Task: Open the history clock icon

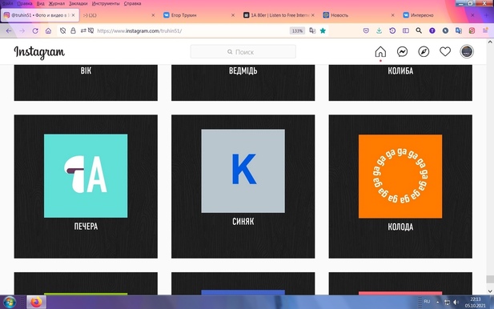Action: point(392,30)
